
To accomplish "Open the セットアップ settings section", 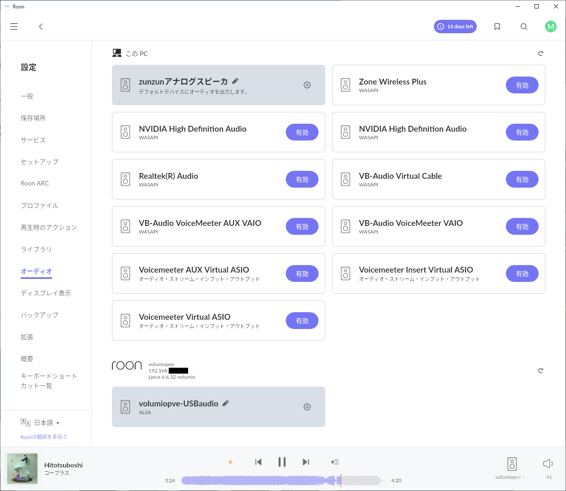I will [40, 162].
